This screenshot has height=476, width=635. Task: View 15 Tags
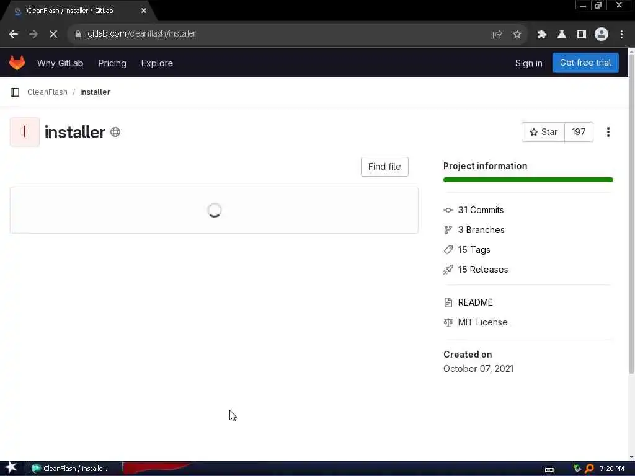point(474,250)
